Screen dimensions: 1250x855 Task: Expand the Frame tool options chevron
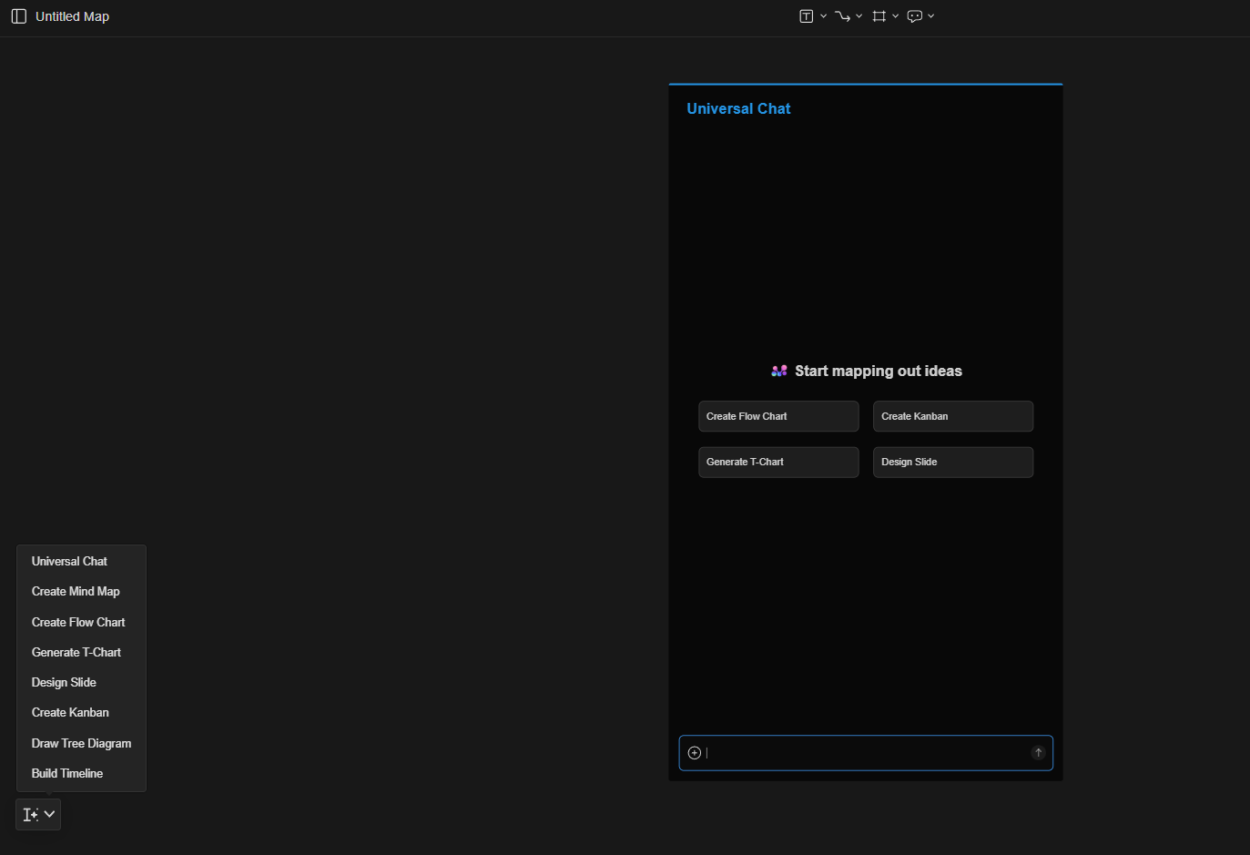[895, 16]
